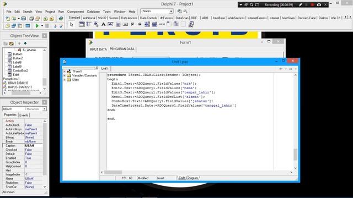Pick the Frames component from the palette
Screen dimensions: 353x198
point(82,24)
